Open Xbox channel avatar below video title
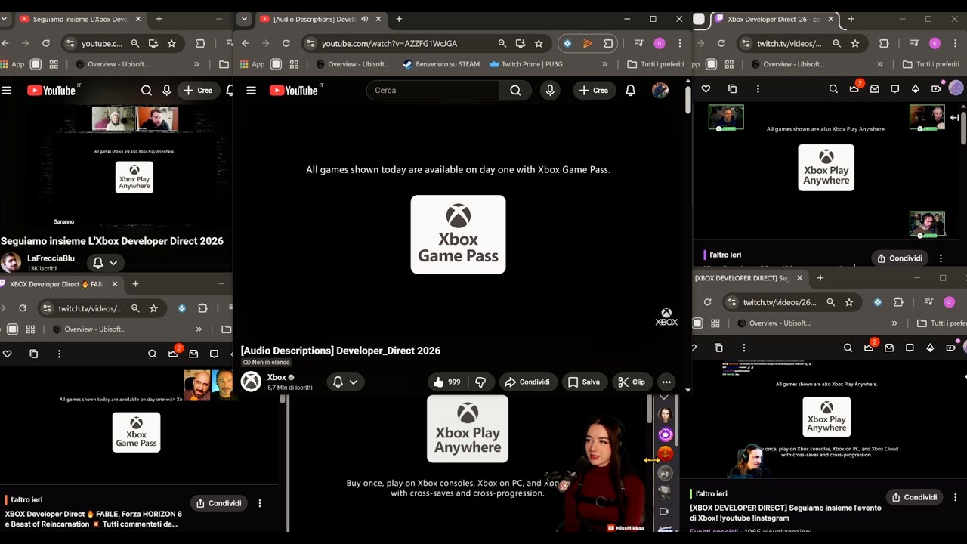This screenshot has width=967, height=544. point(251,382)
